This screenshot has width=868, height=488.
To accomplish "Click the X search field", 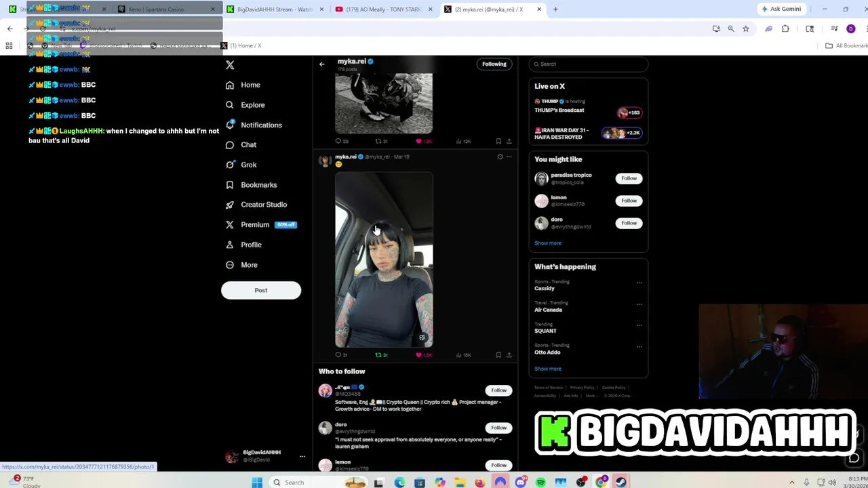I will [589, 64].
